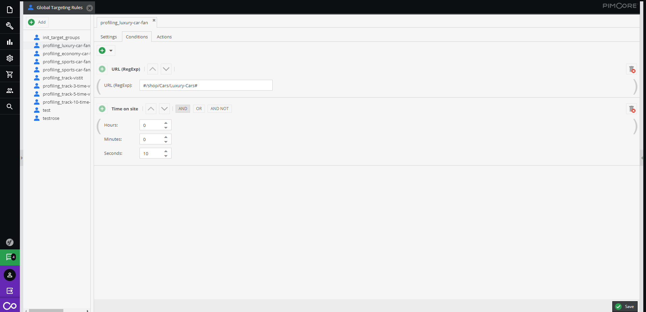Image resolution: width=646 pixels, height=312 pixels.
Task: Select the AND operator toggle
Action: 183,109
